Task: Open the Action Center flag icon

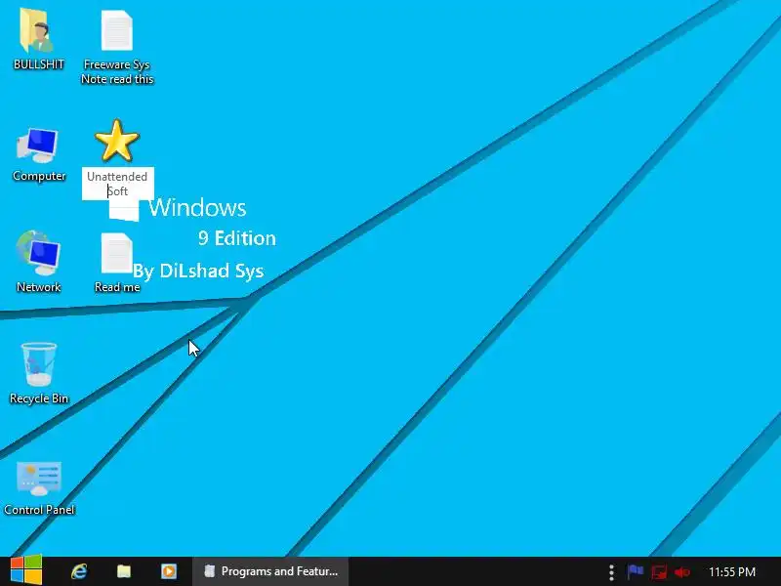Action: coord(636,571)
